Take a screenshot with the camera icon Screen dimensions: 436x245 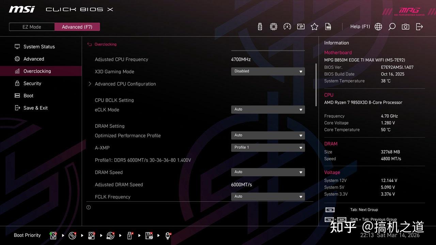click(406, 27)
